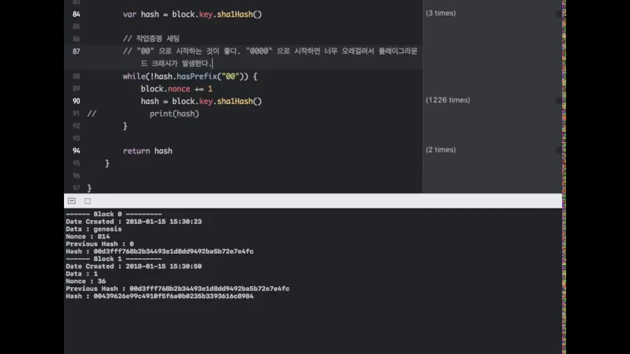
Task: Click the "(1226 times)" result in sidebar
Action: click(448, 100)
